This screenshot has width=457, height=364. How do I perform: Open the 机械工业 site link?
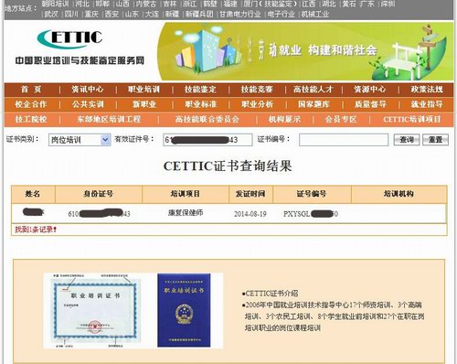[x=315, y=14]
